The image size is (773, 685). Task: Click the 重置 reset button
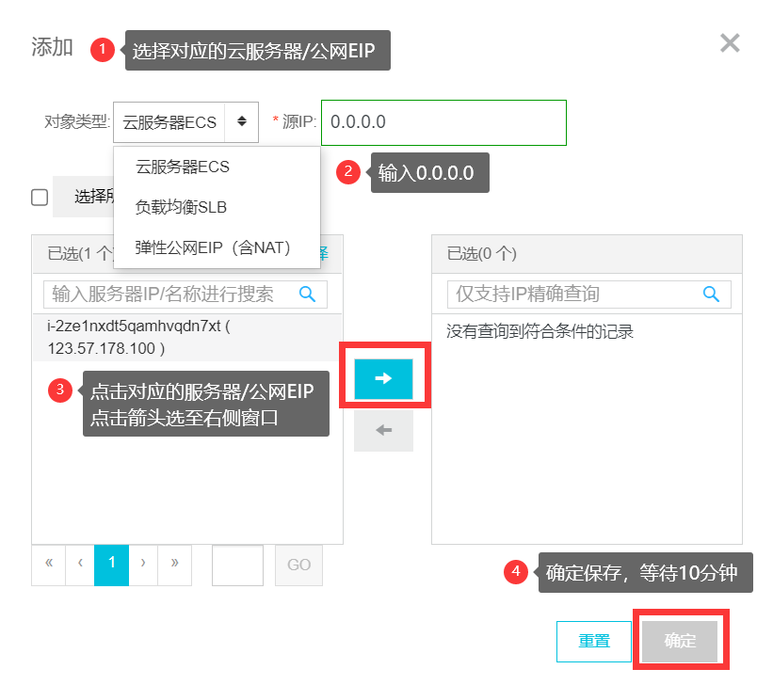coord(593,641)
